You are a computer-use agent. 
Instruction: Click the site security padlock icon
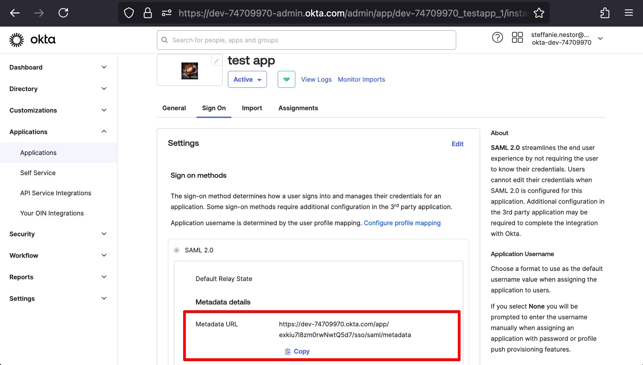click(x=147, y=13)
